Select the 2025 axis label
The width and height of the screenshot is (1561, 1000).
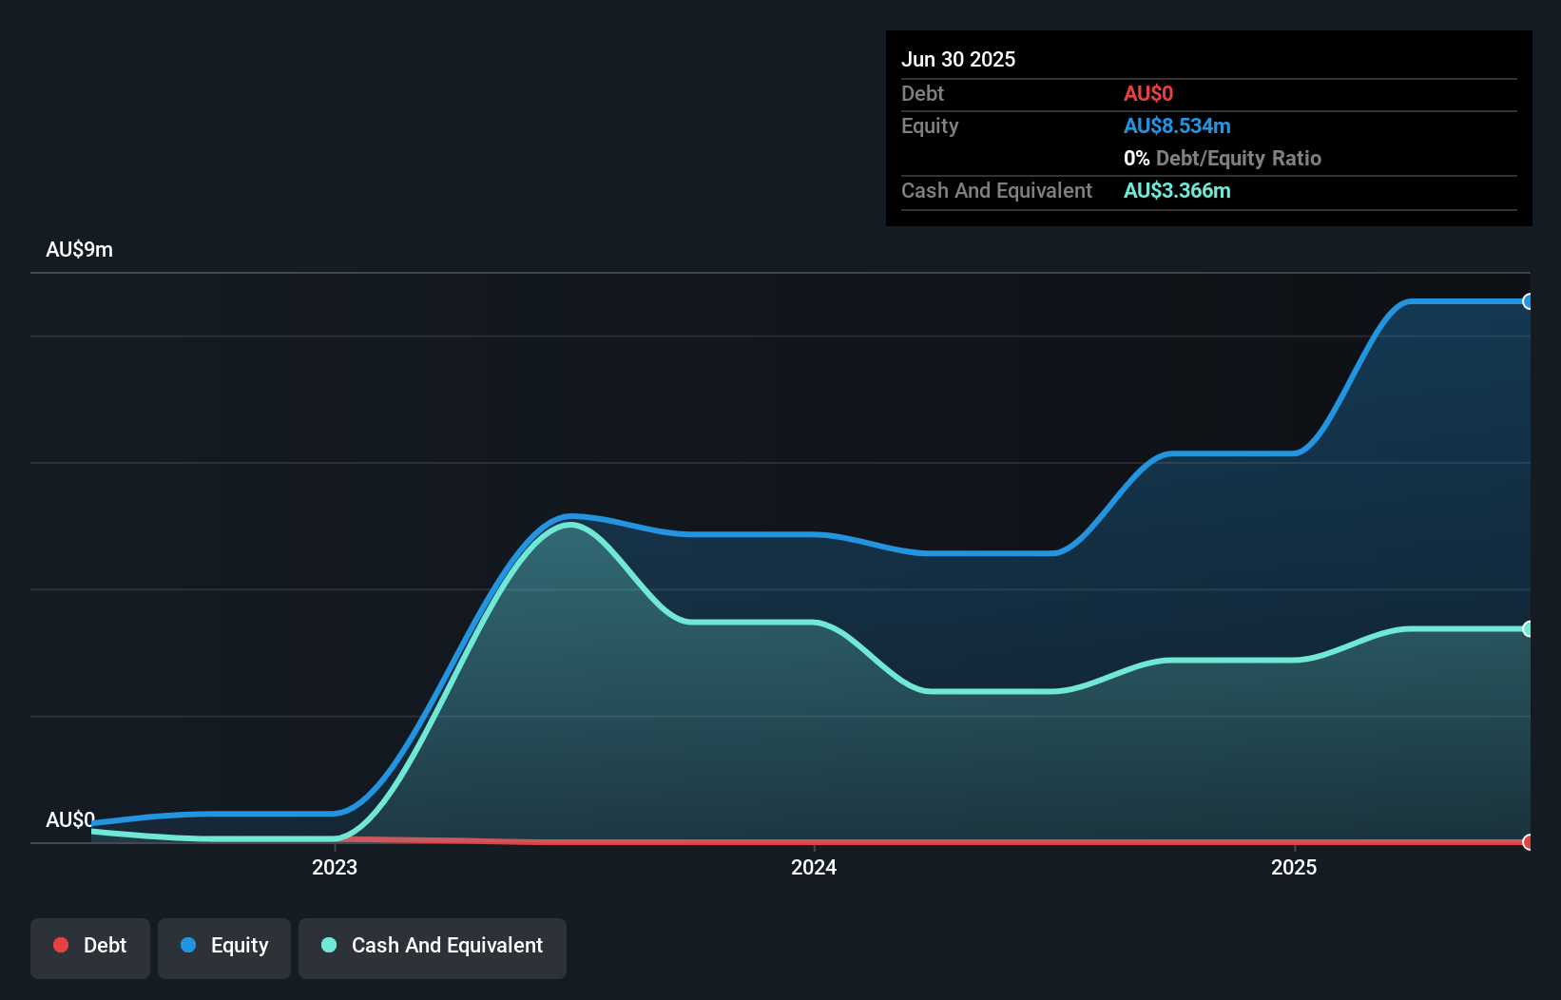click(x=1294, y=867)
